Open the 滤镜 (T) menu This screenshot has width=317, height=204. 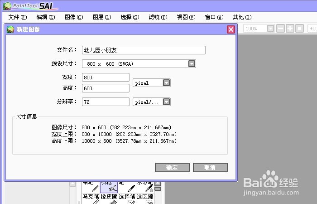pos(158,17)
